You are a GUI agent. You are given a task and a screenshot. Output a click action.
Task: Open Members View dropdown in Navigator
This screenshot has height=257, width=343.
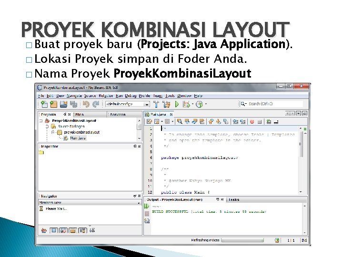(139, 203)
